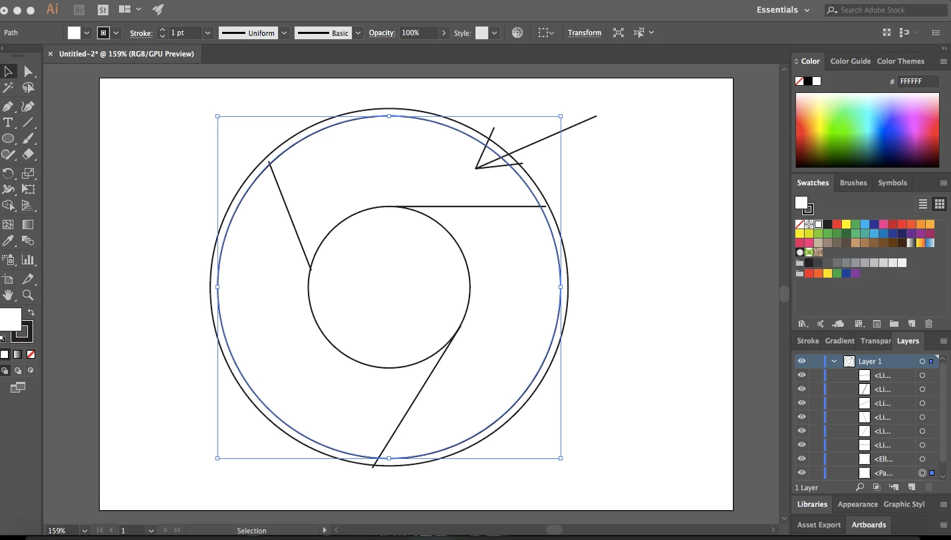Viewport: 951px width, 540px height.
Task: Toggle target circle for <Ell... sublayer
Action: point(922,459)
